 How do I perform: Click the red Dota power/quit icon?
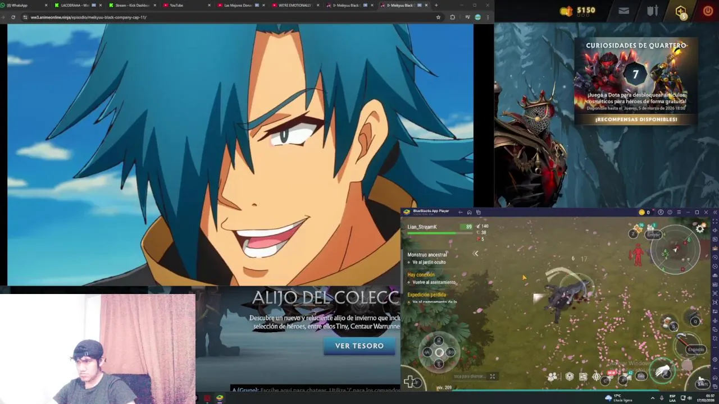(x=708, y=11)
